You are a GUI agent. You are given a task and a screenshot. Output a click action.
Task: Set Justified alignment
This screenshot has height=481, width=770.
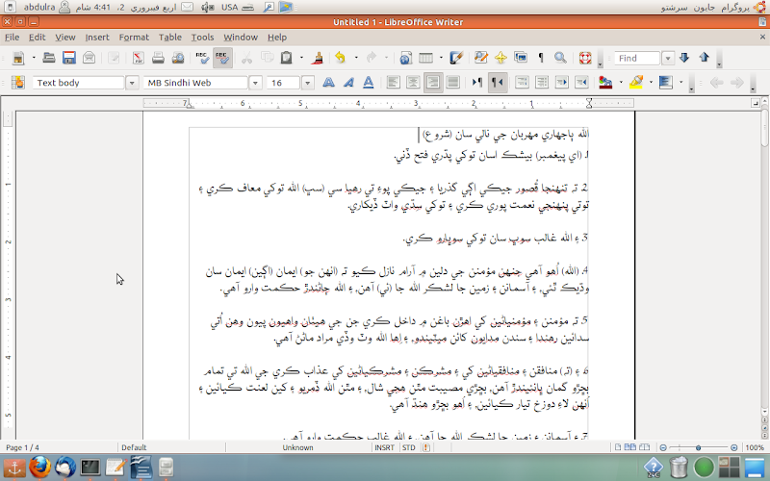(452, 83)
